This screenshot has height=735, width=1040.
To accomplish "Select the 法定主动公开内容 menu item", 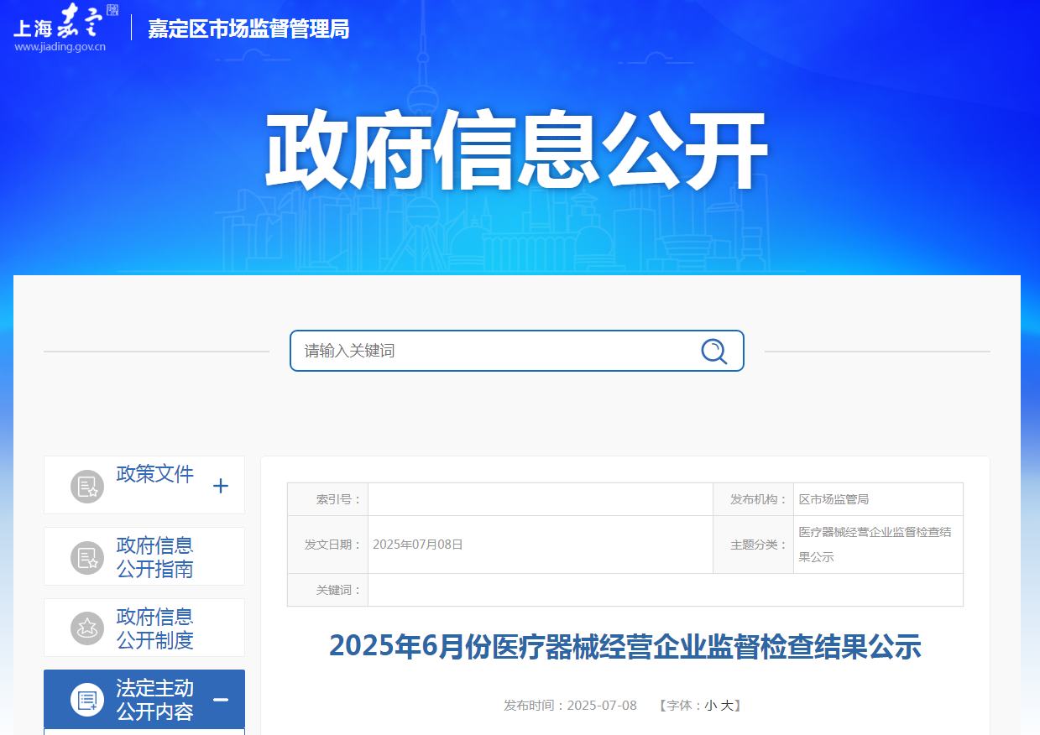I will click(144, 699).
